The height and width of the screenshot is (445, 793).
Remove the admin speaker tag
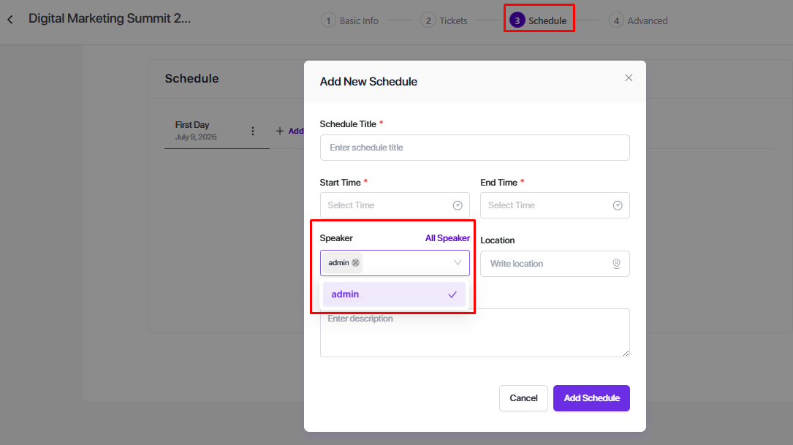coord(356,263)
